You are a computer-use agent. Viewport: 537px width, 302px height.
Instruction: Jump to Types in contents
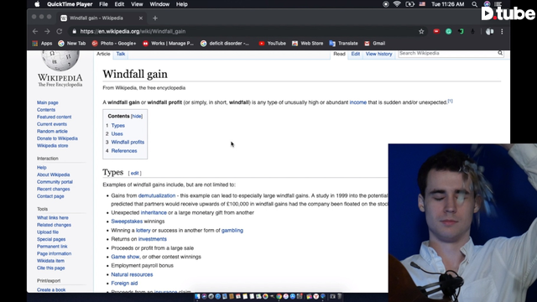tap(117, 125)
